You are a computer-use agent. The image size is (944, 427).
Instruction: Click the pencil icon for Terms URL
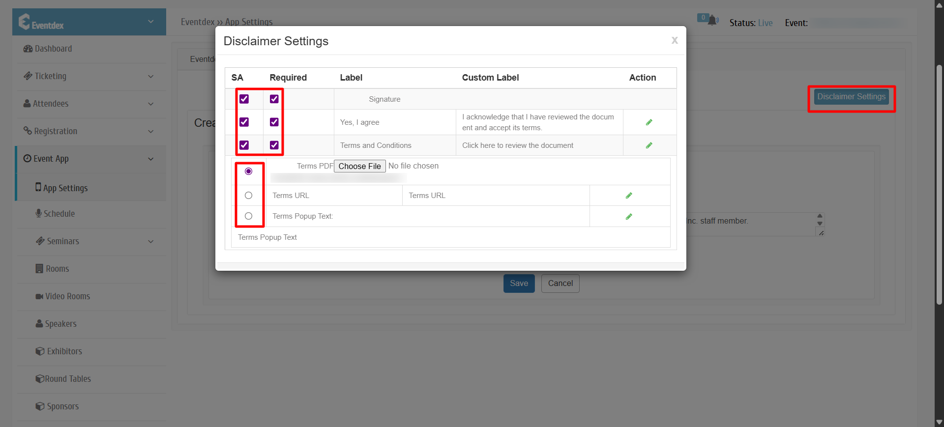coord(629,196)
